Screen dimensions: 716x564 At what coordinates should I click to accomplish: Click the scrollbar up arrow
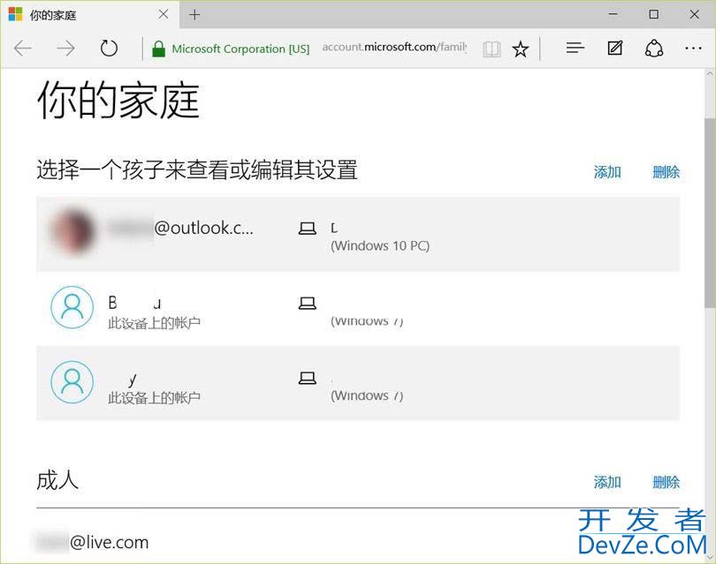pos(710,73)
